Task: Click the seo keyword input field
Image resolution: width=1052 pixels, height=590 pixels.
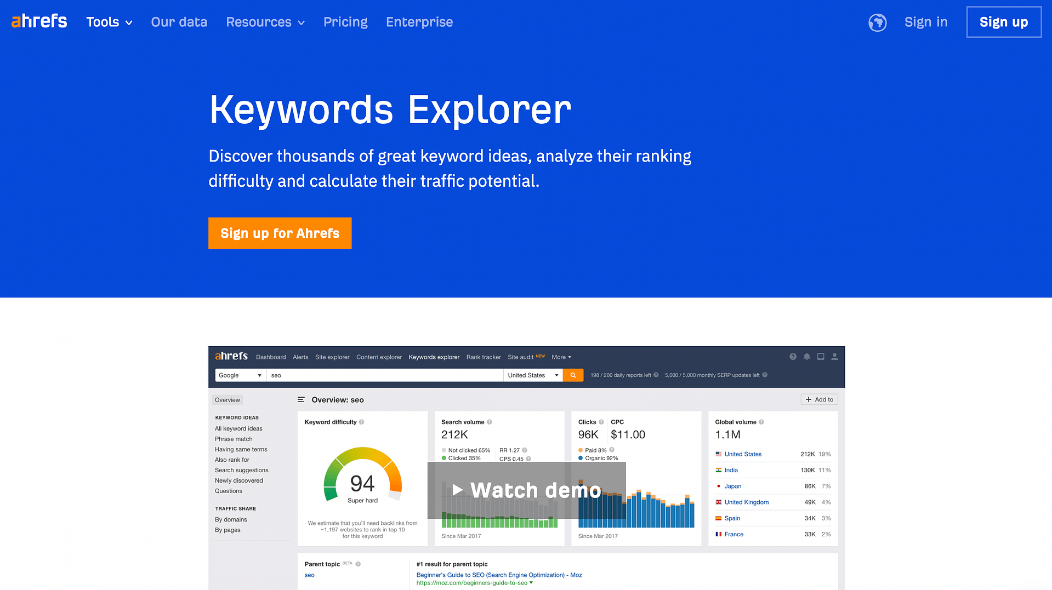Action: point(385,375)
